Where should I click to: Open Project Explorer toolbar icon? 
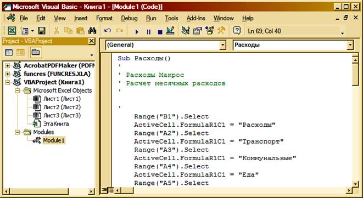click(186, 31)
